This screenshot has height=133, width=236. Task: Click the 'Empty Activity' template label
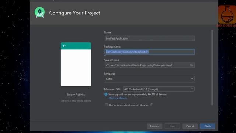pyautogui.click(x=76, y=95)
